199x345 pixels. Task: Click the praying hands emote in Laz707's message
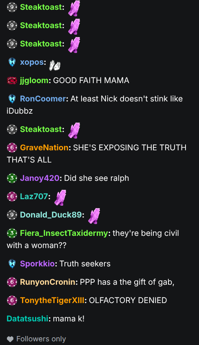coord(60,198)
